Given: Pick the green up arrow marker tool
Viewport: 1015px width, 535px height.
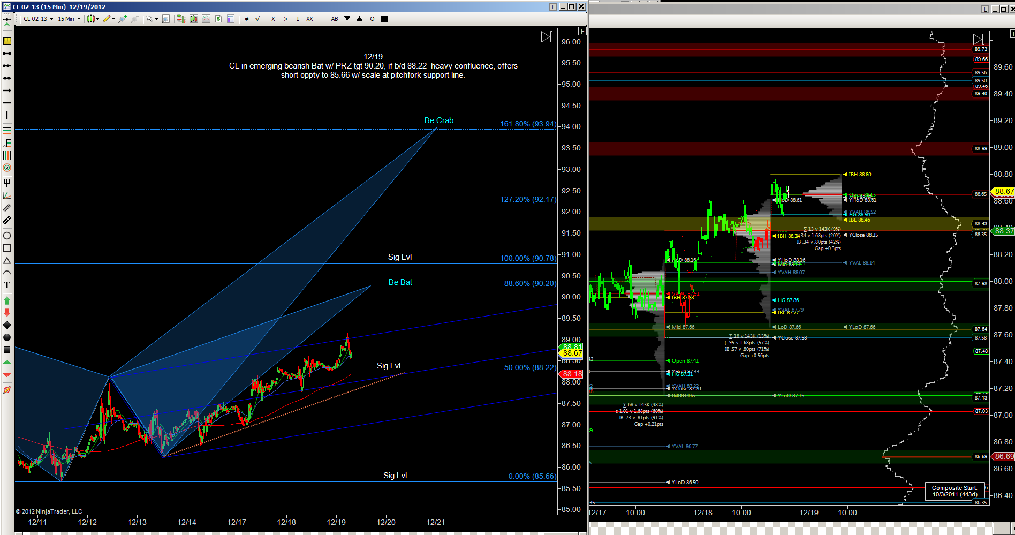Looking at the screenshot, I should (x=7, y=300).
